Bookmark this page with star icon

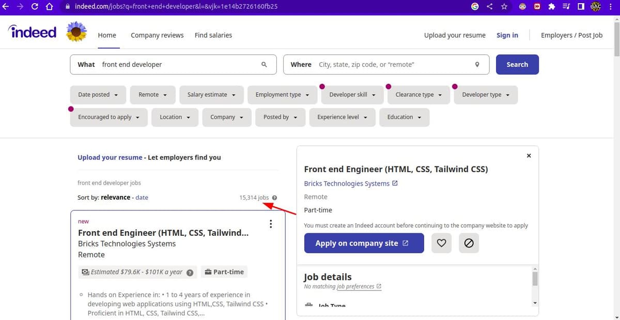(504, 7)
